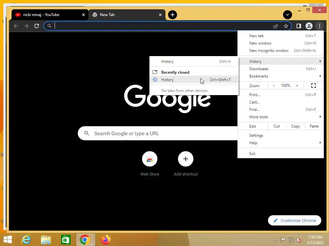Click the three-dot Chrome menu icon
Viewport: 329px width, 246px height.
(319, 26)
